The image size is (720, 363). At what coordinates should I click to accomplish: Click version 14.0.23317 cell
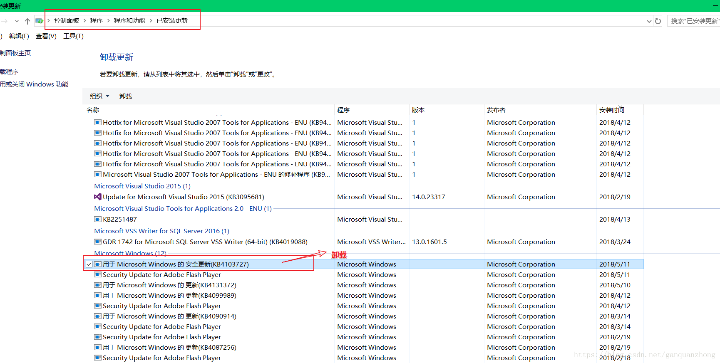tap(429, 197)
